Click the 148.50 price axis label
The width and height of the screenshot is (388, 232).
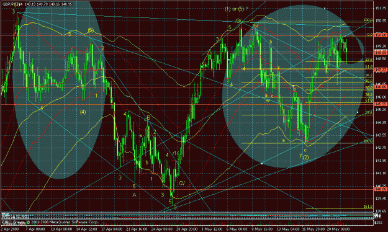point(381,58)
